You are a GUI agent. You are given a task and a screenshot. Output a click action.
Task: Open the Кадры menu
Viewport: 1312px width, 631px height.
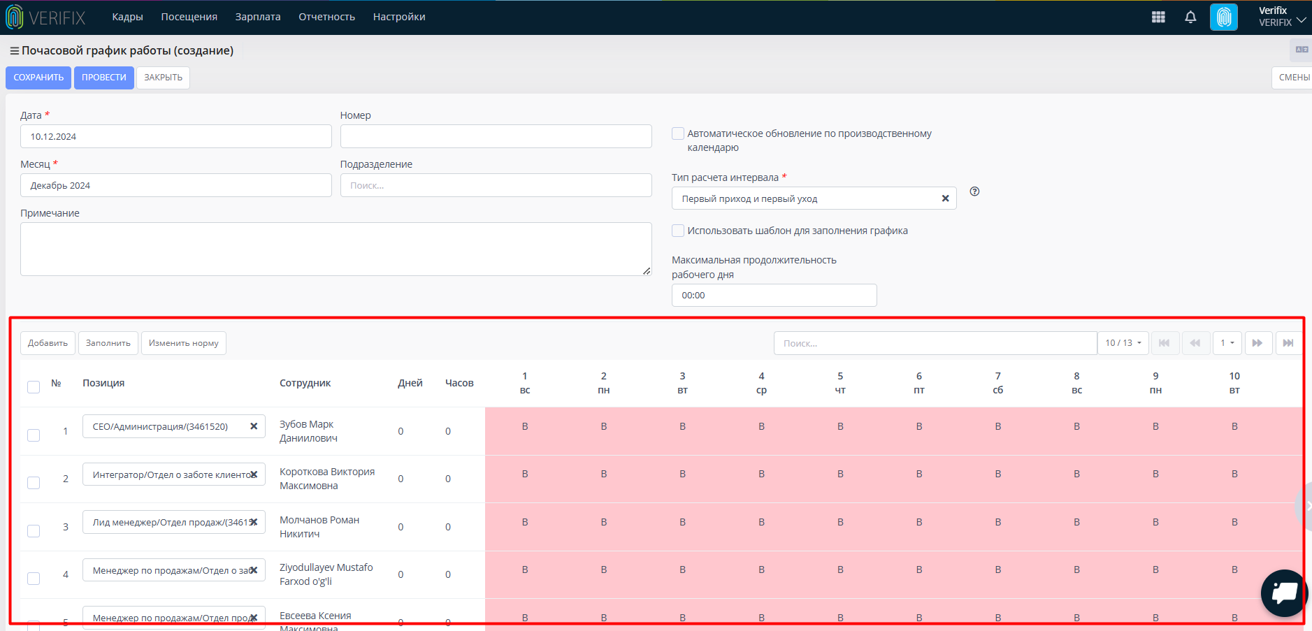127,17
